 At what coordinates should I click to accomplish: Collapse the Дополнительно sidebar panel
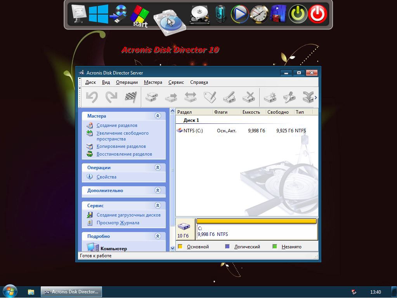coord(158,191)
